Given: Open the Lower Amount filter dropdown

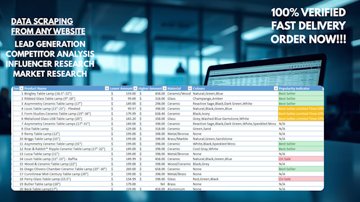Looking at the screenshot, I should coord(135,89).
